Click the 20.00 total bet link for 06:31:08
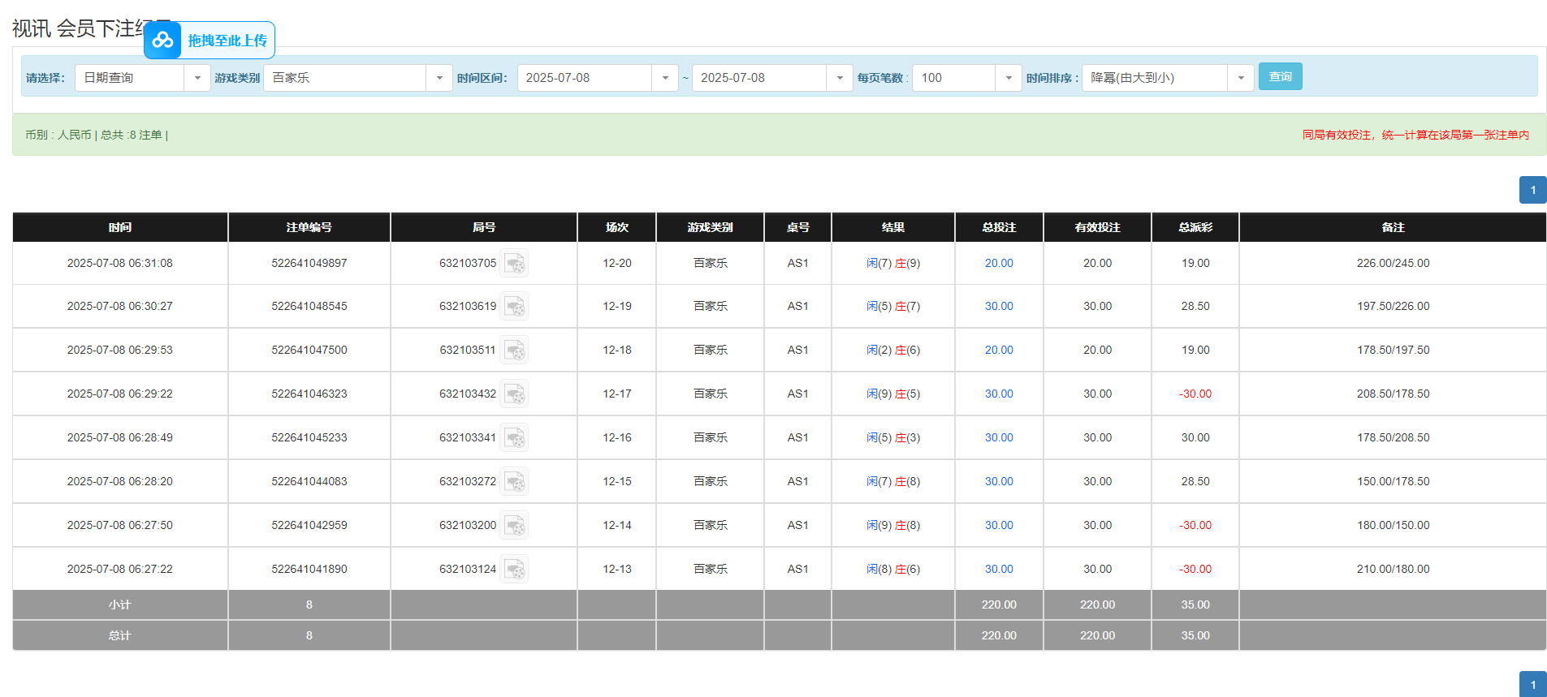The height and width of the screenshot is (697, 1547). pos(999,263)
